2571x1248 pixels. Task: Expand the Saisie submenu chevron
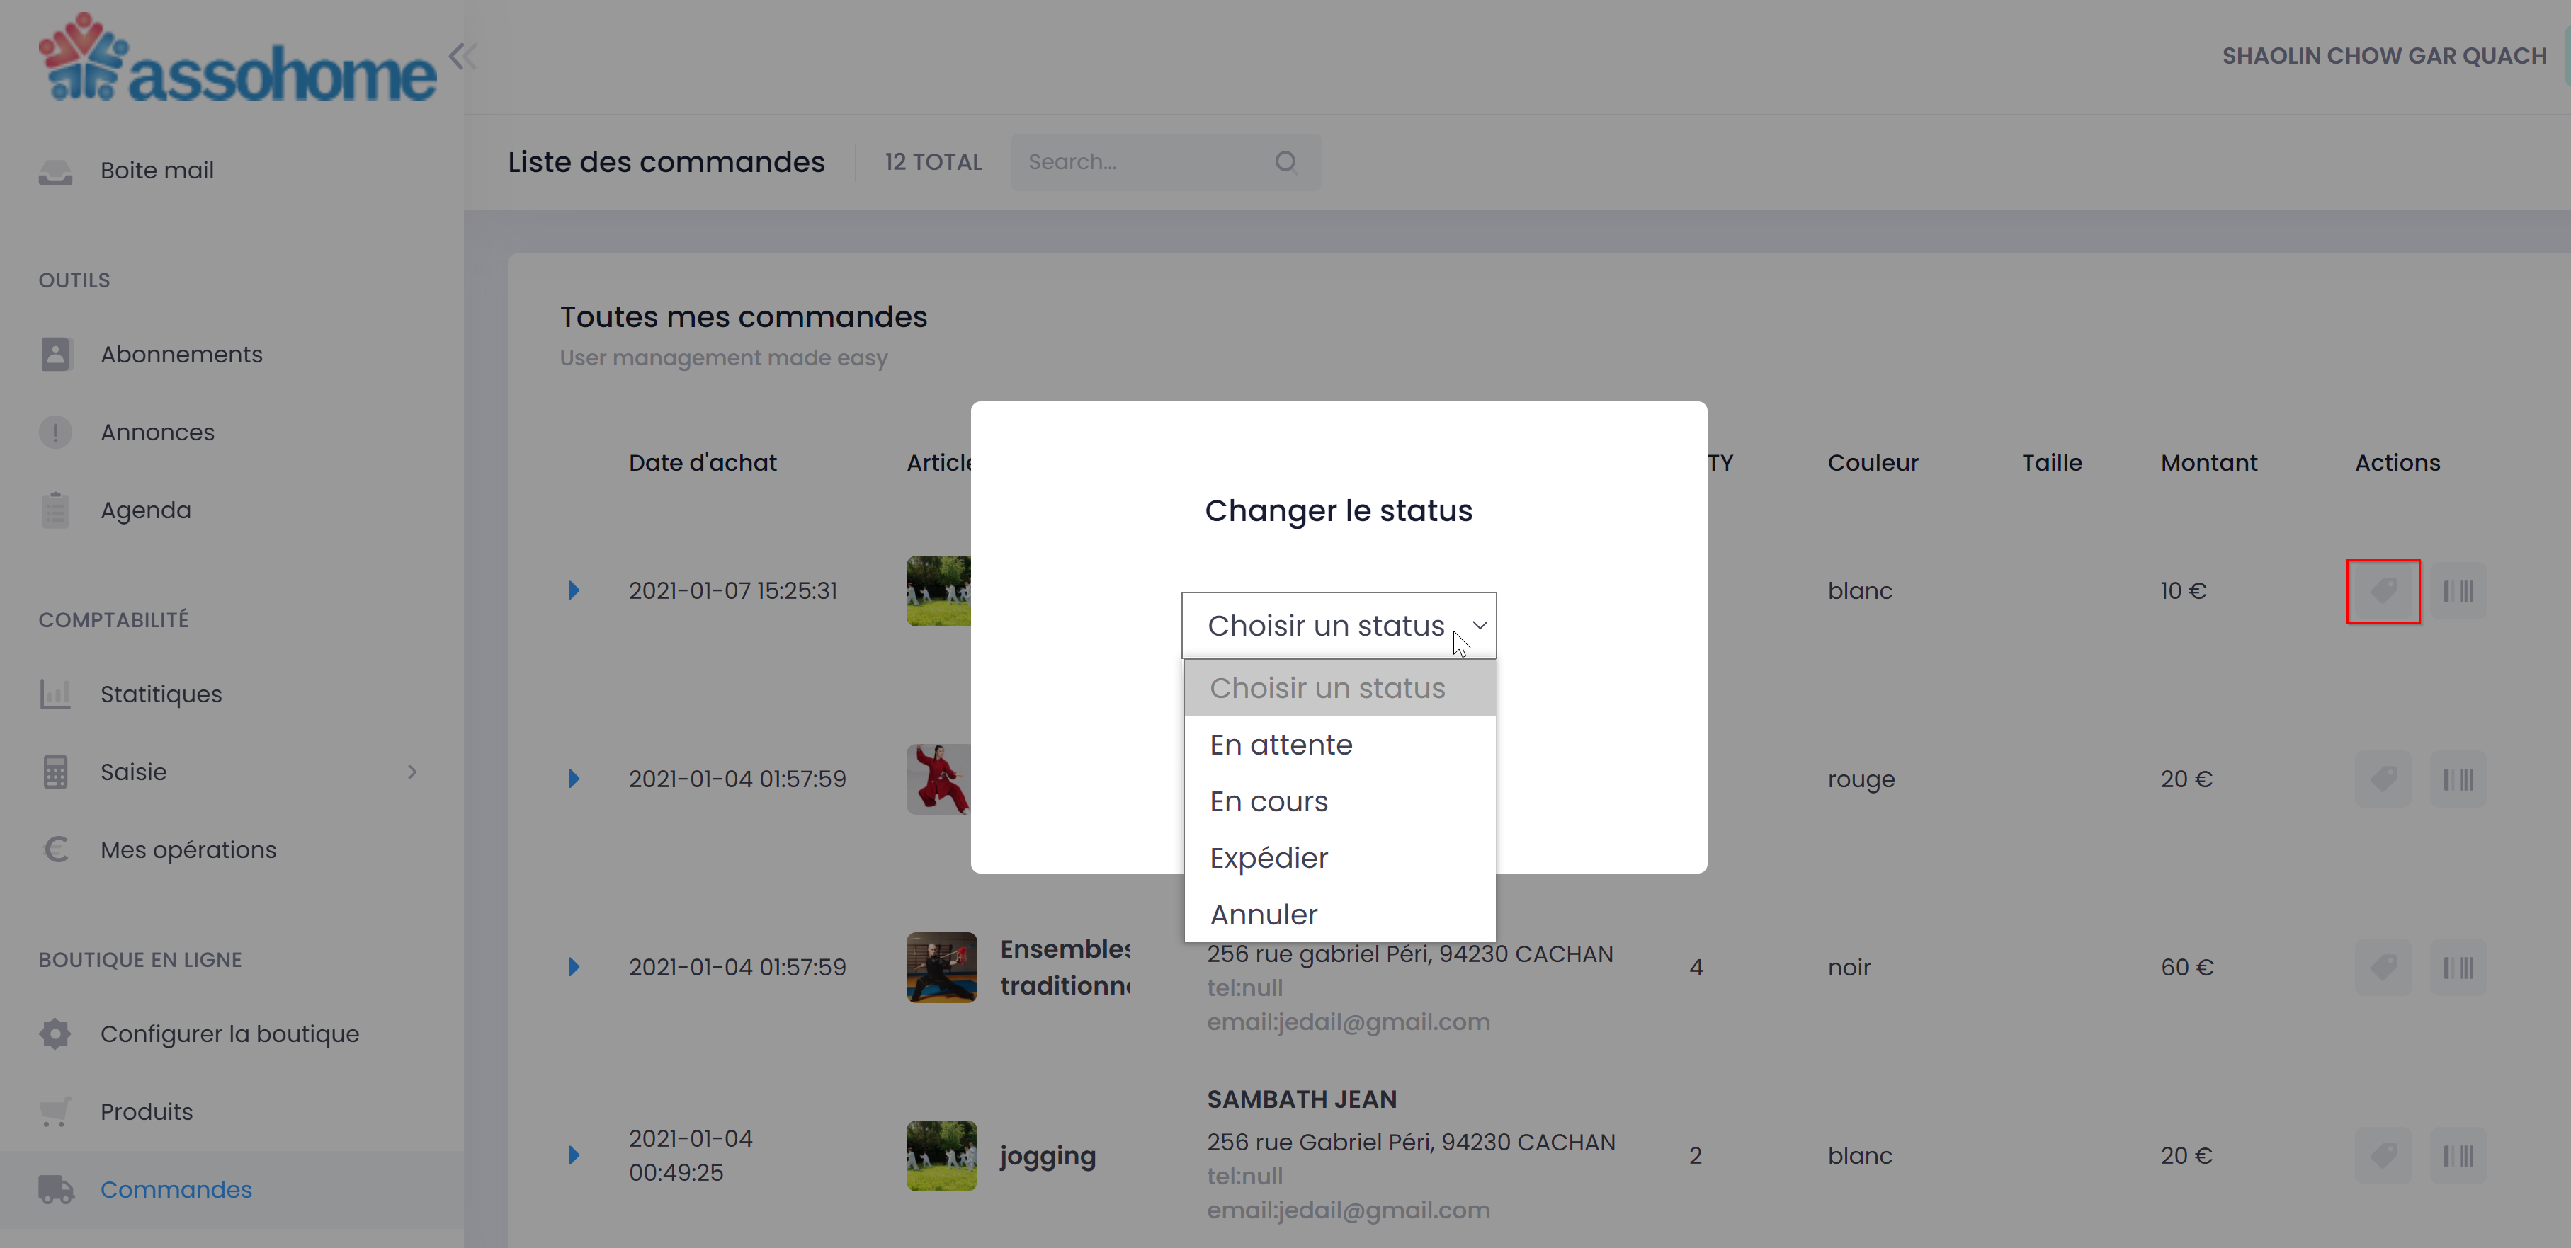click(x=412, y=772)
